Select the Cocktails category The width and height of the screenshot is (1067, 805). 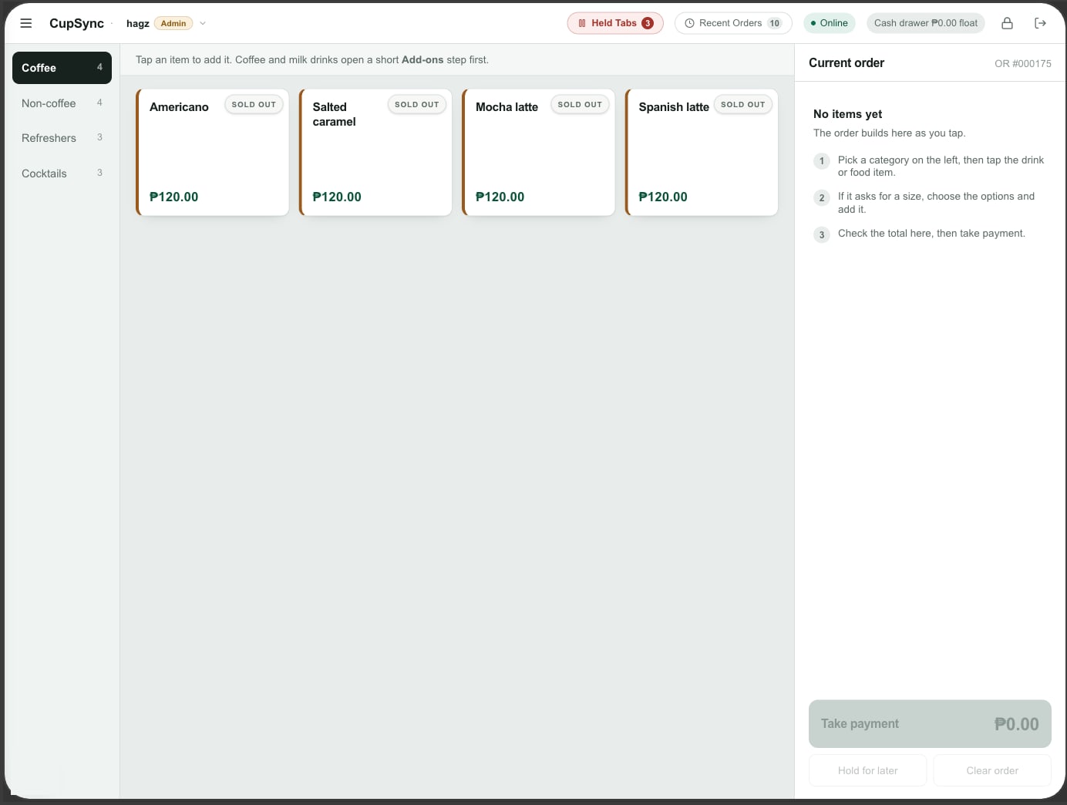pyautogui.click(x=62, y=173)
